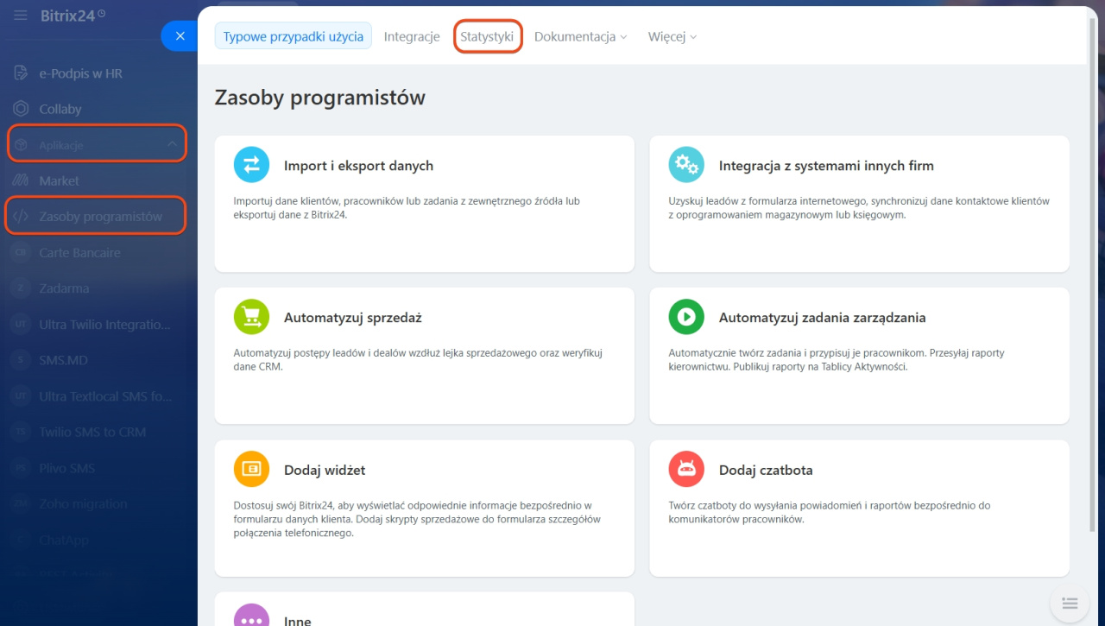Click the Bitrix24 logo text
The image size is (1105, 626).
(x=67, y=16)
